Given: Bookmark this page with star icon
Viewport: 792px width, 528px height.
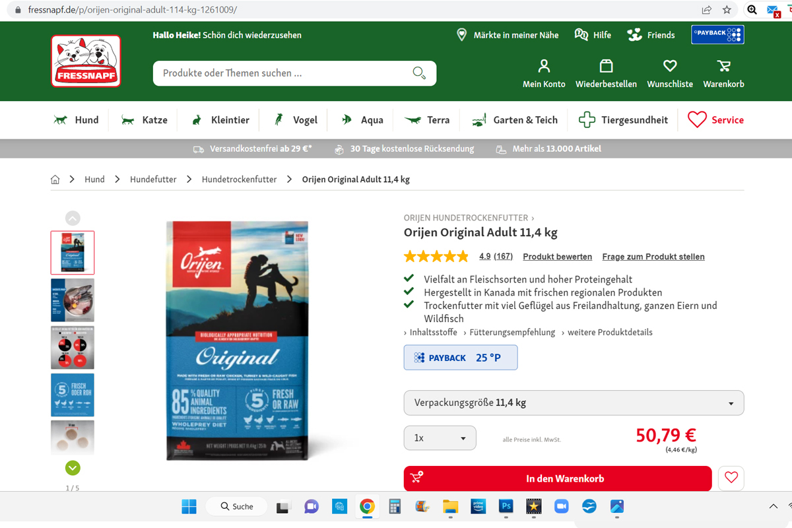Looking at the screenshot, I should [x=727, y=10].
